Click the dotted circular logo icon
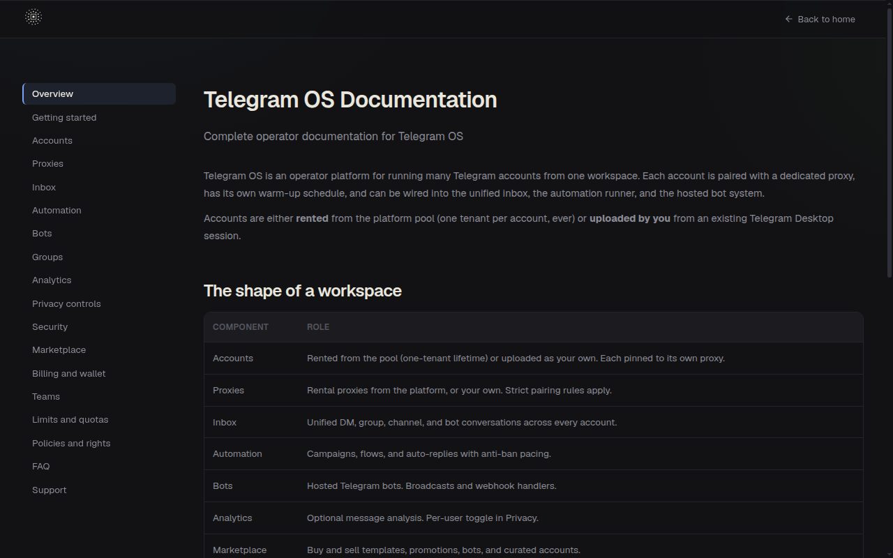893x558 pixels. [33, 17]
